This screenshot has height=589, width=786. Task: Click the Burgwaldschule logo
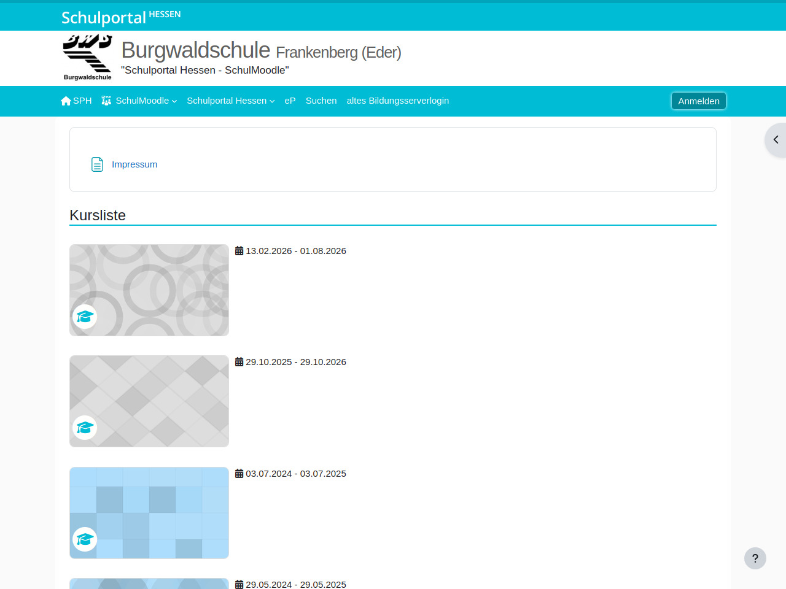(x=87, y=58)
